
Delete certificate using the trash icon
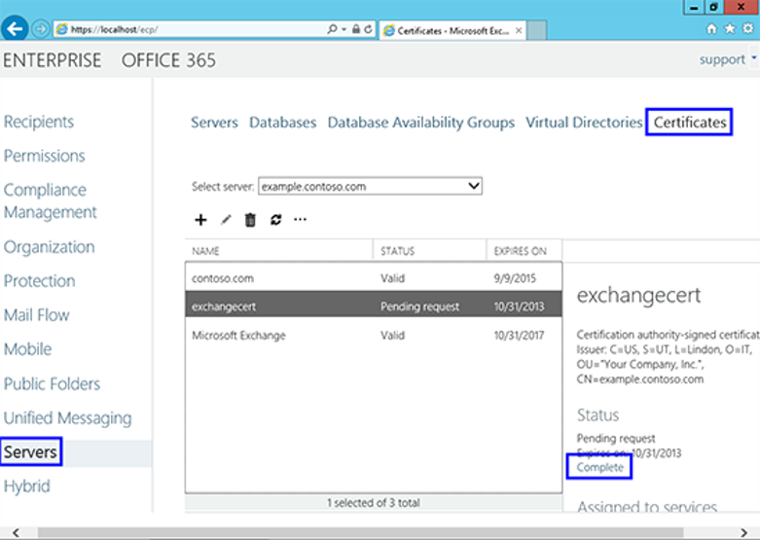(250, 220)
